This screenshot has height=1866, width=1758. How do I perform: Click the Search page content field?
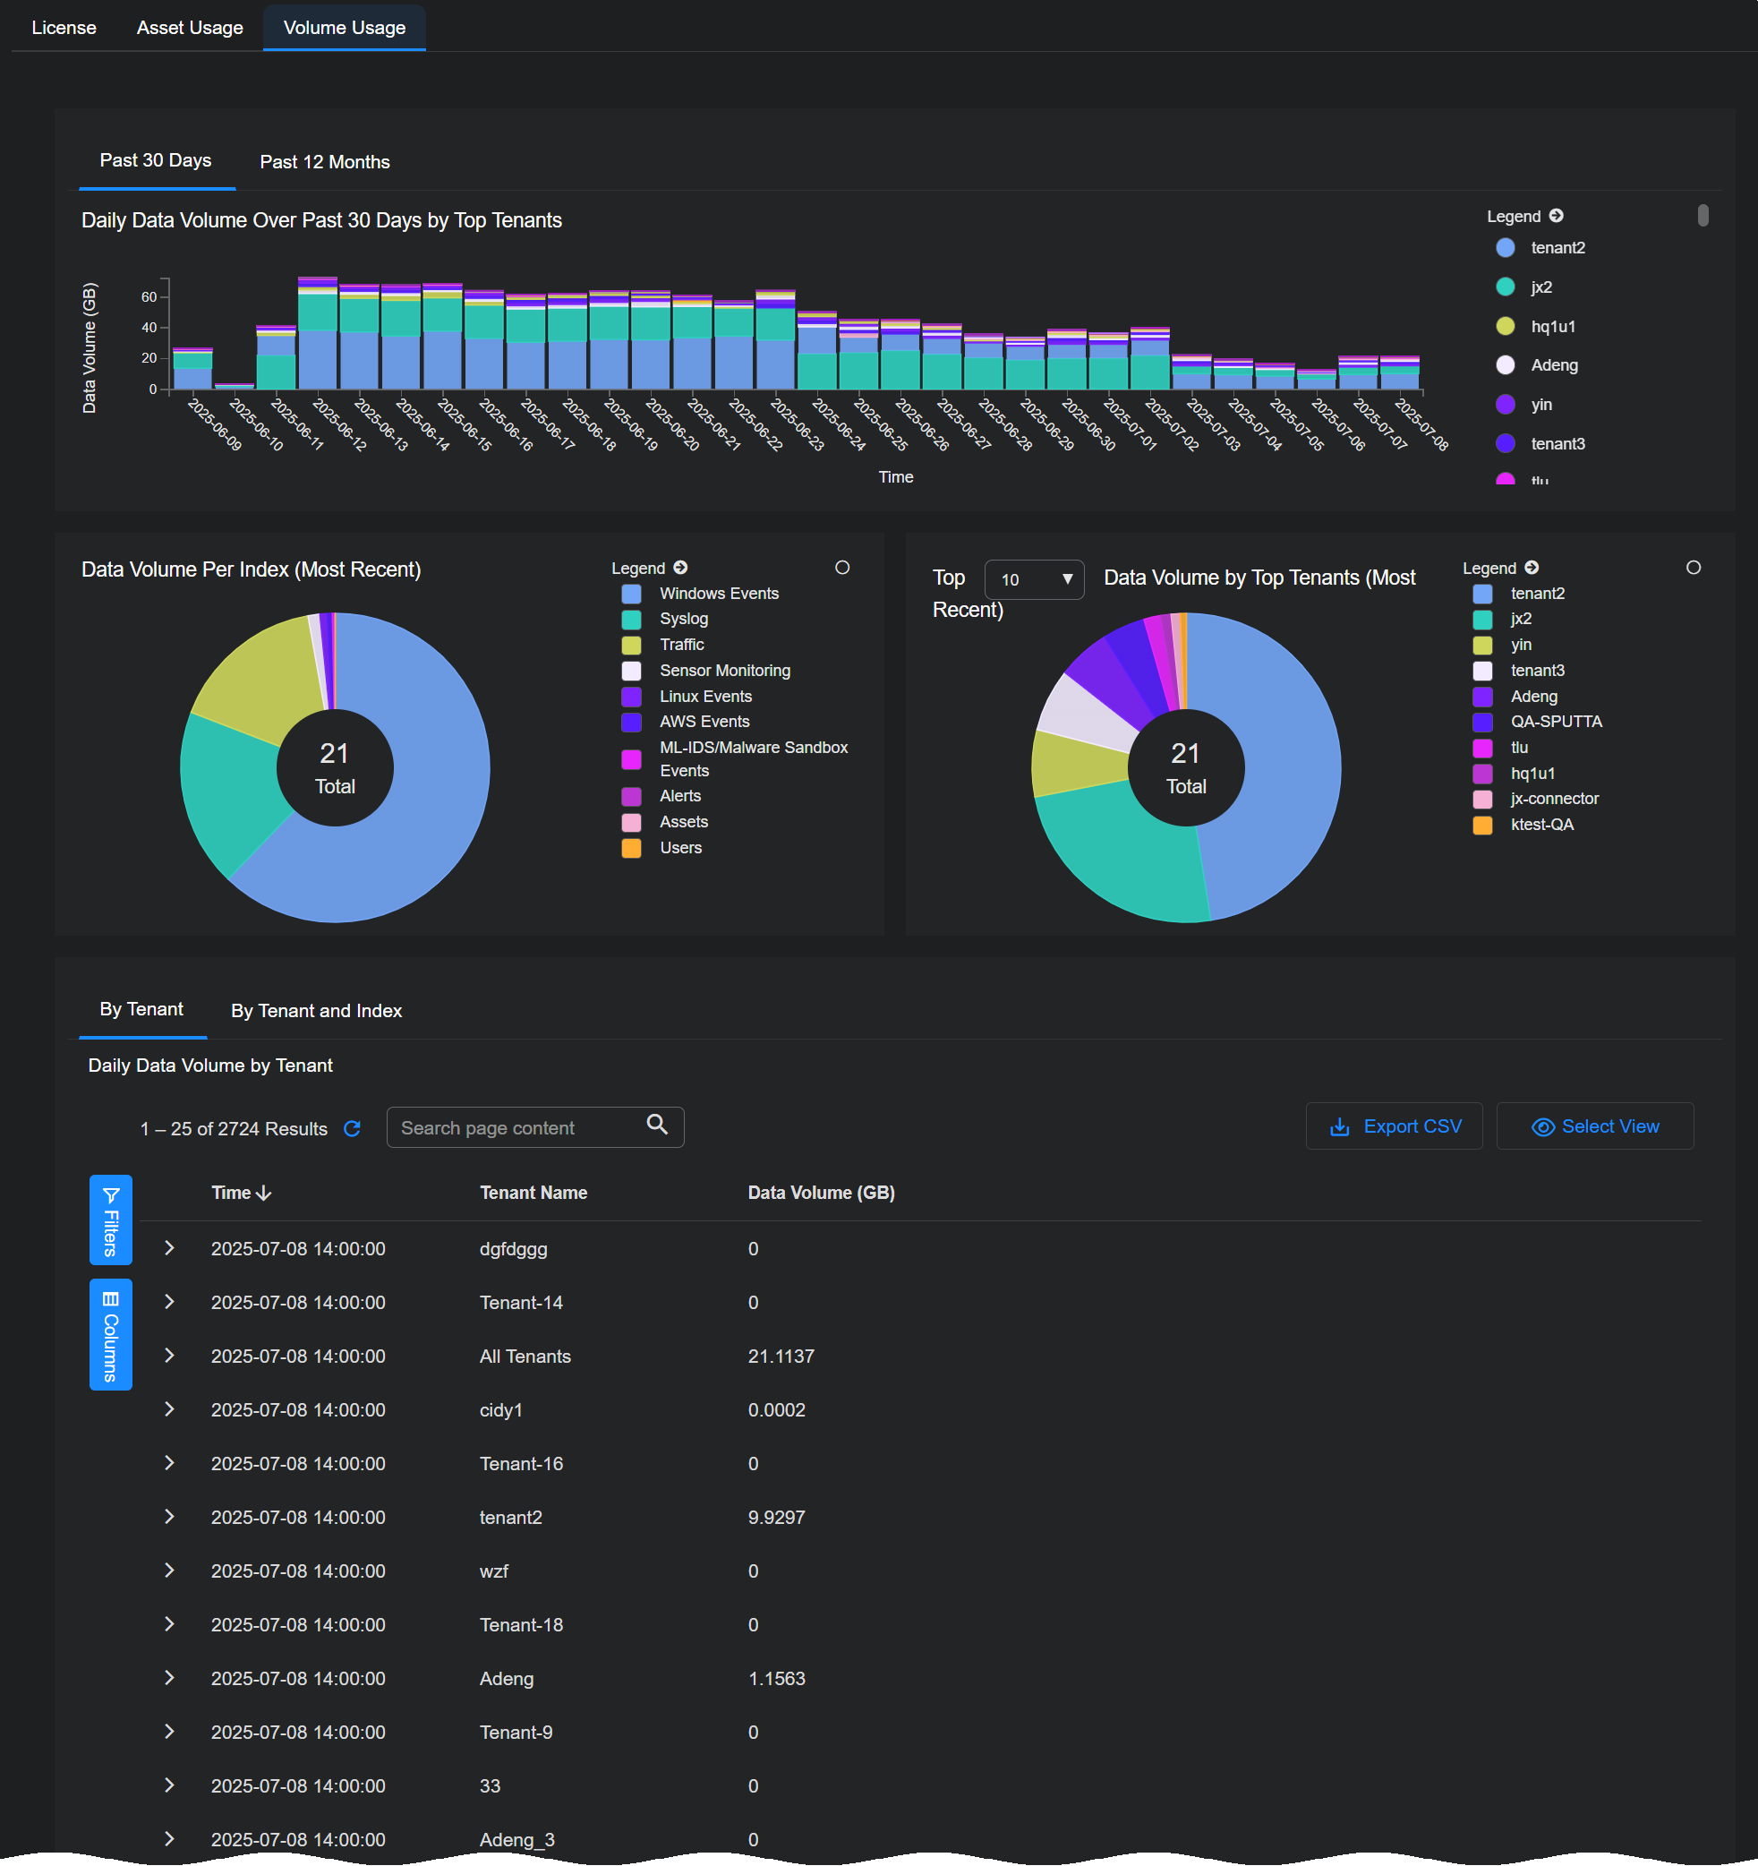tap(516, 1128)
